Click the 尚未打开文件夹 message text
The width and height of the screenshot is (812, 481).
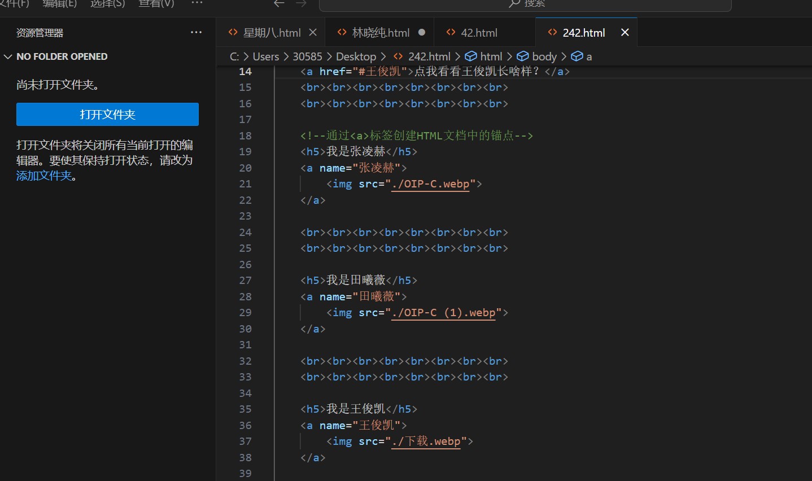point(58,85)
